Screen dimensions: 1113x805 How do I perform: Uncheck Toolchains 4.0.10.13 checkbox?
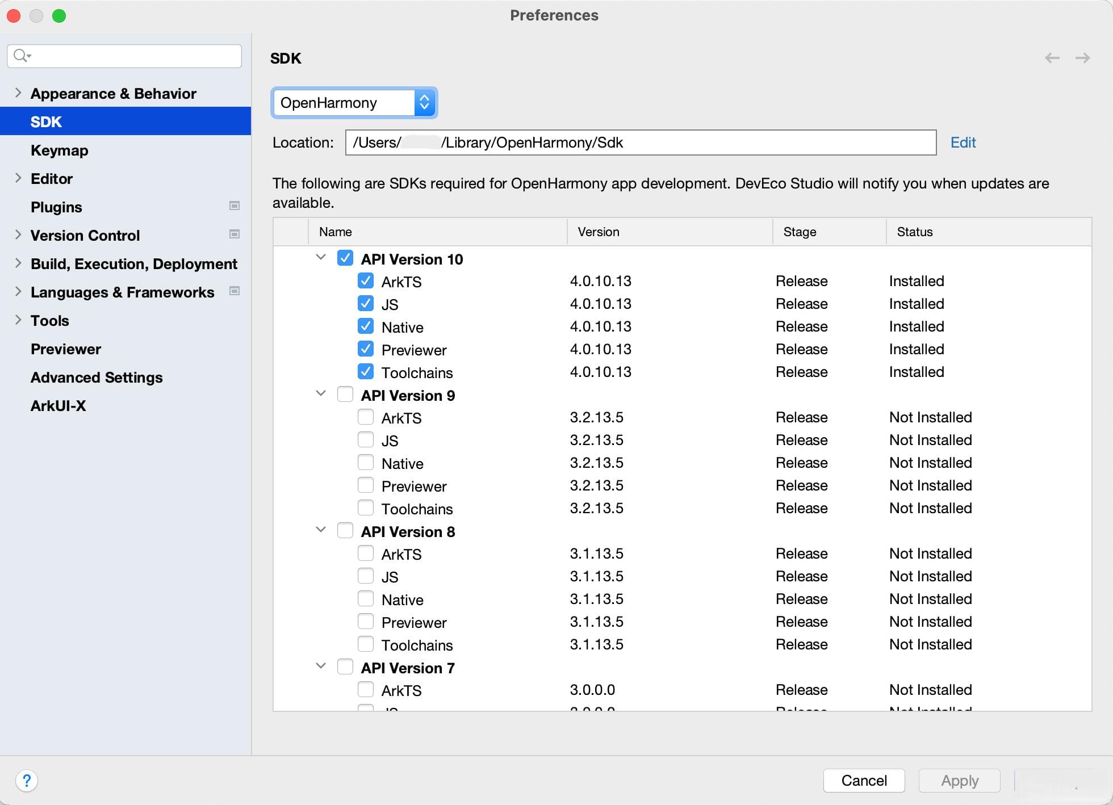[366, 372]
